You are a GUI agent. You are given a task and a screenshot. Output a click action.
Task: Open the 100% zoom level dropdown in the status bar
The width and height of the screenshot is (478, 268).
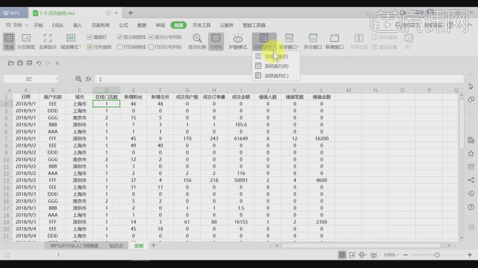point(391,255)
